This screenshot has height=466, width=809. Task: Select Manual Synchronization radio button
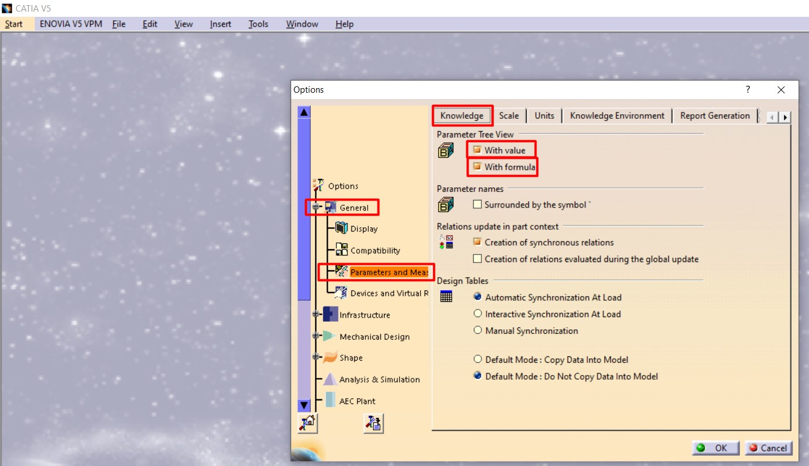pos(478,330)
